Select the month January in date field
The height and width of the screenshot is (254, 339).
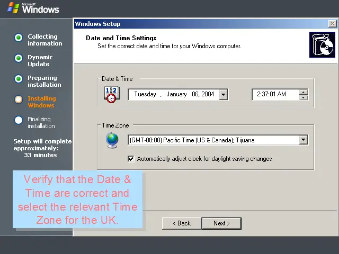(x=176, y=94)
